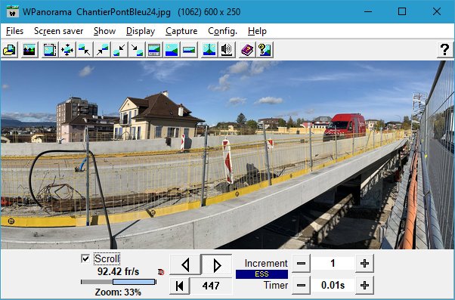Image resolution: width=455 pixels, height=300 pixels.
Task: Click the small red icon beside fr/s
Action: [x=161, y=272]
